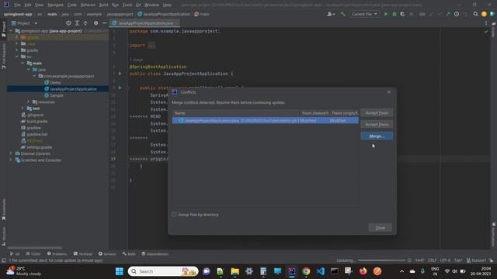This screenshot has width=497, height=279.
Task: Open Visual Studio Code from the taskbar
Action: point(321,271)
